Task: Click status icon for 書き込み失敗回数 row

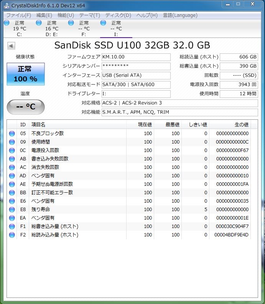Action: pos(12,159)
